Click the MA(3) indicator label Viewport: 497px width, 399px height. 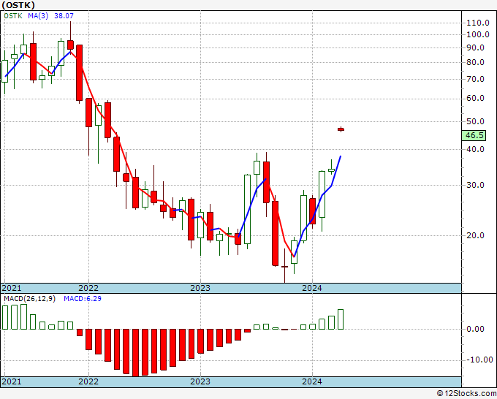pos(38,15)
